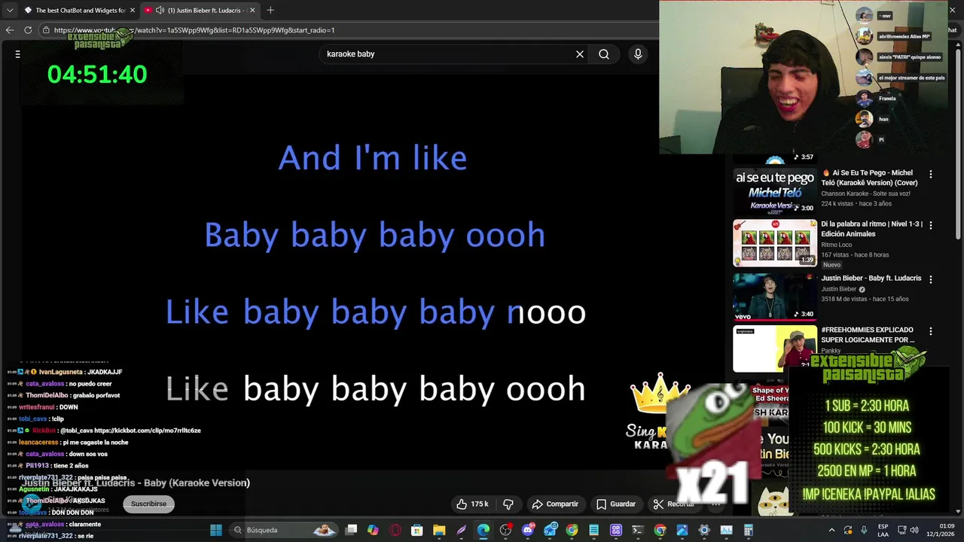Open more options for #FREEHOMMIES video

(931, 330)
